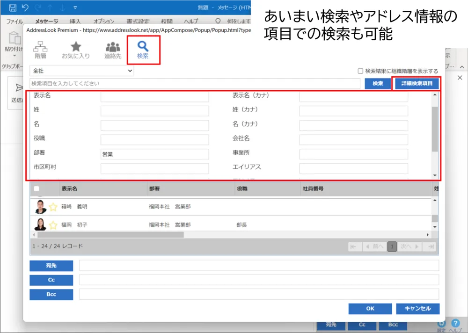Click the ヘルプ question mark icon

pos(455,324)
